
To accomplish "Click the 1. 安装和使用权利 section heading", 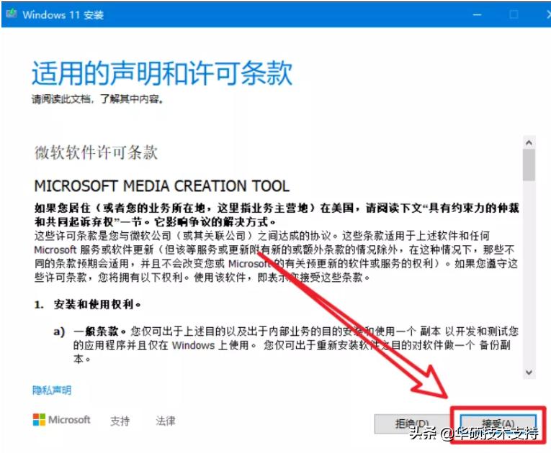I will point(88,304).
